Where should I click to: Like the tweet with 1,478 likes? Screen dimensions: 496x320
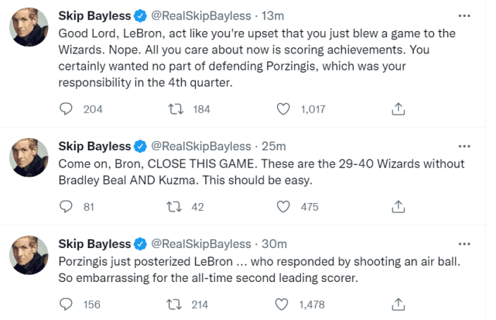[283, 304]
